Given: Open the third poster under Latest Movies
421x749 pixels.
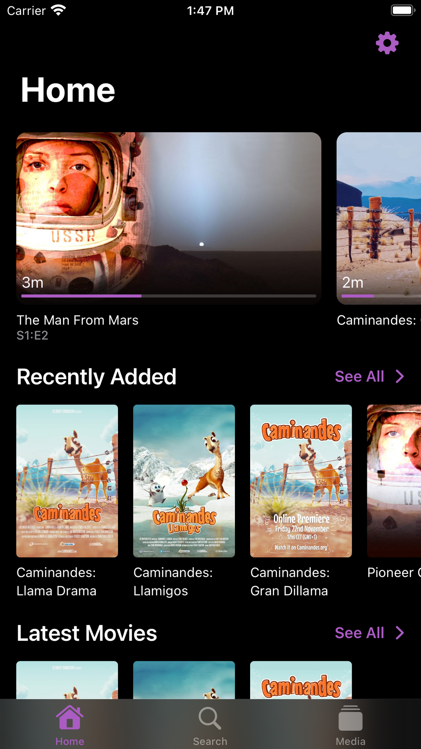Looking at the screenshot, I should 301,680.
